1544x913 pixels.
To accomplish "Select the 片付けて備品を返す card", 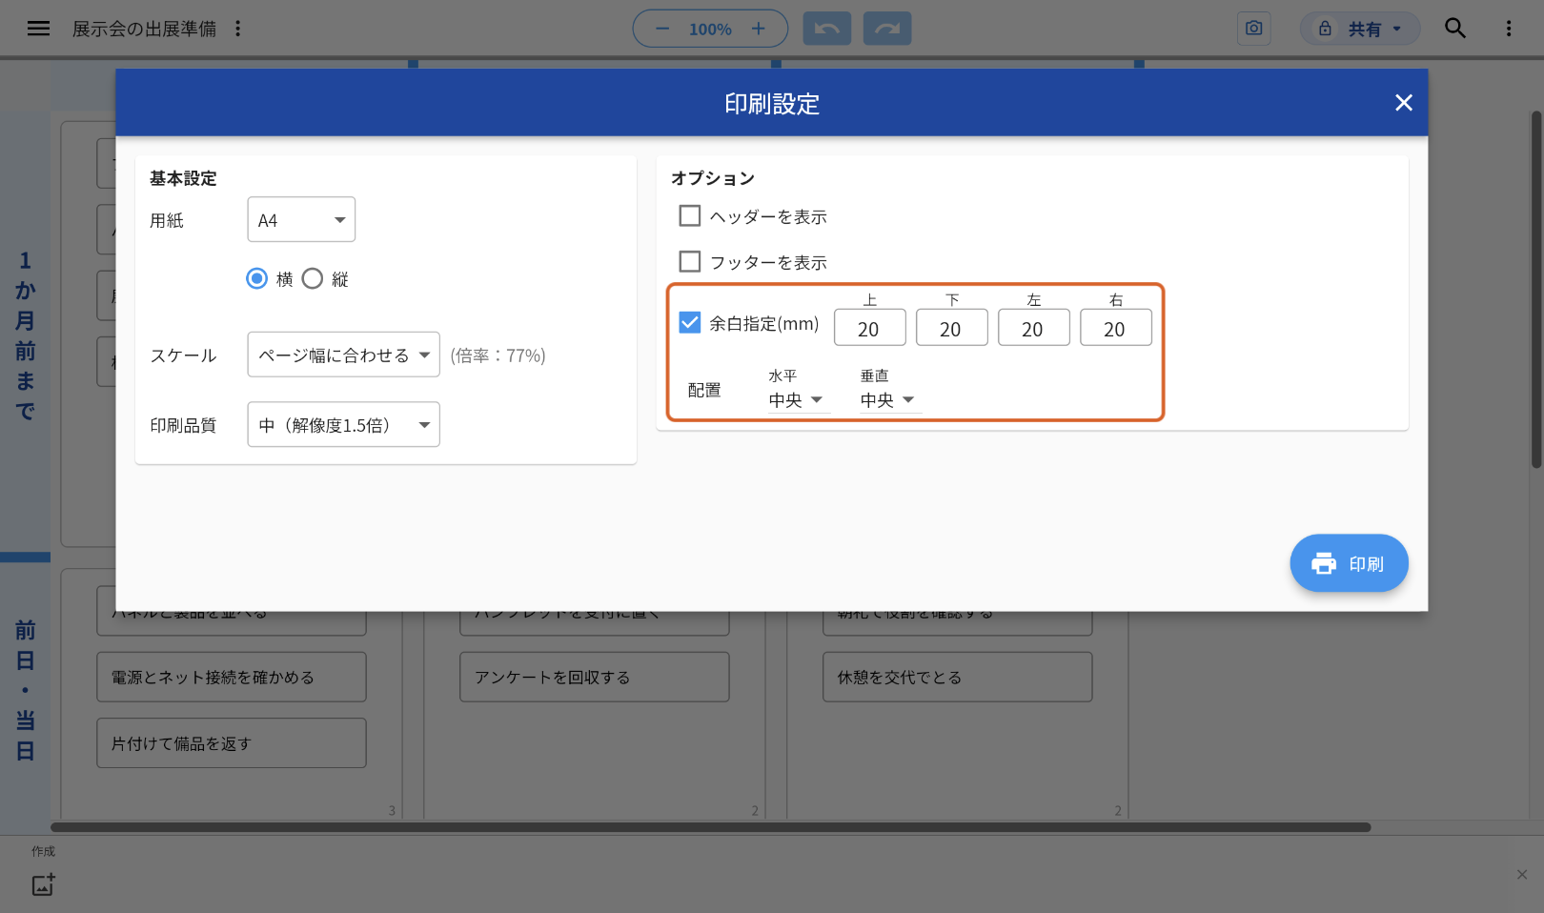I will (x=232, y=743).
